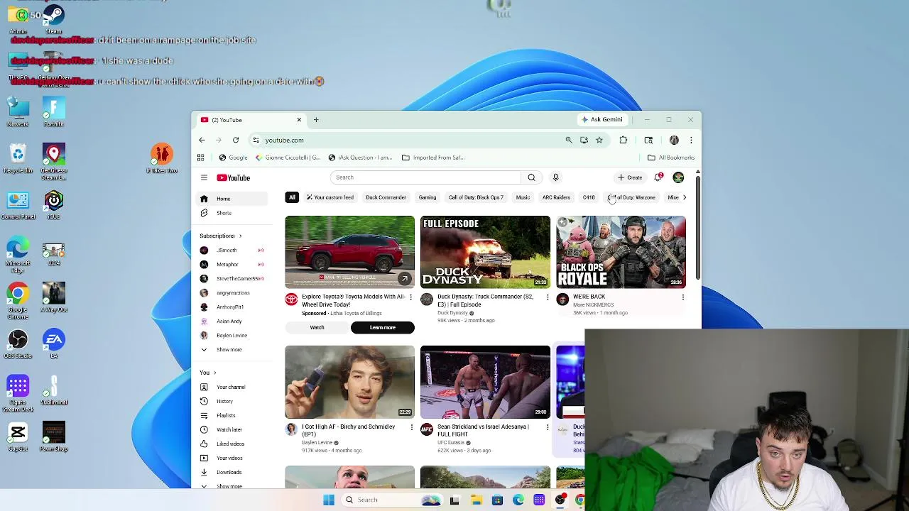This screenshot has width=909, height=511.
Task: Open the YouTube account avatar menu
Action: click(x=678, y=177)
